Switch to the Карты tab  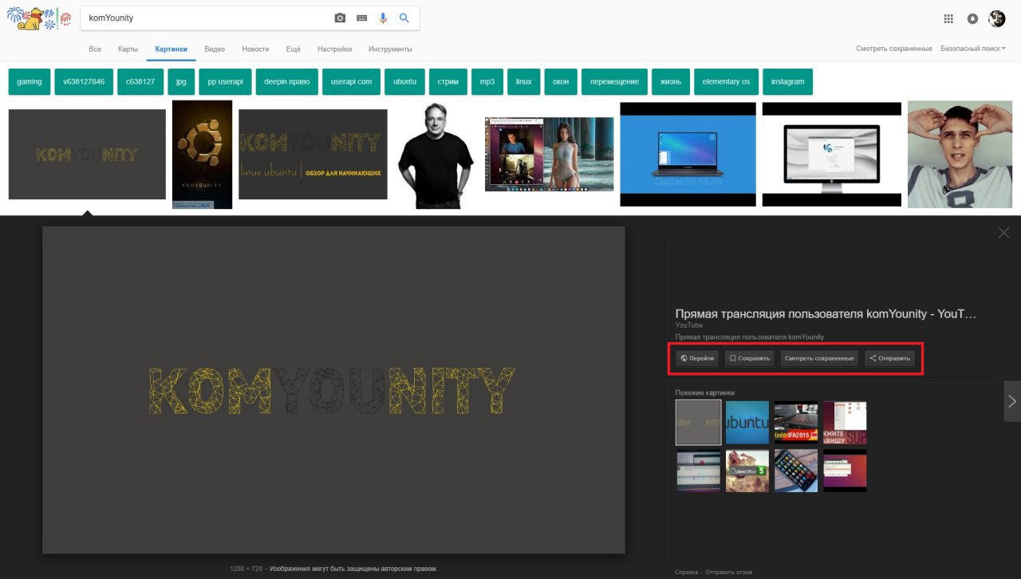point(128,49)
